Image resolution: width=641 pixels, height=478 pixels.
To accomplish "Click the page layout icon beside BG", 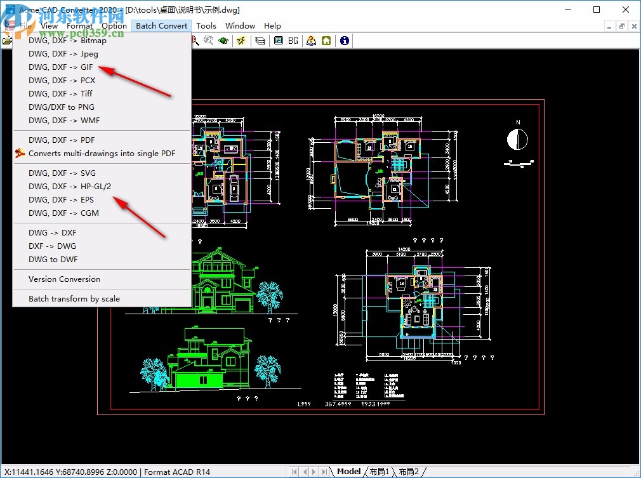I will coord(279,41).
